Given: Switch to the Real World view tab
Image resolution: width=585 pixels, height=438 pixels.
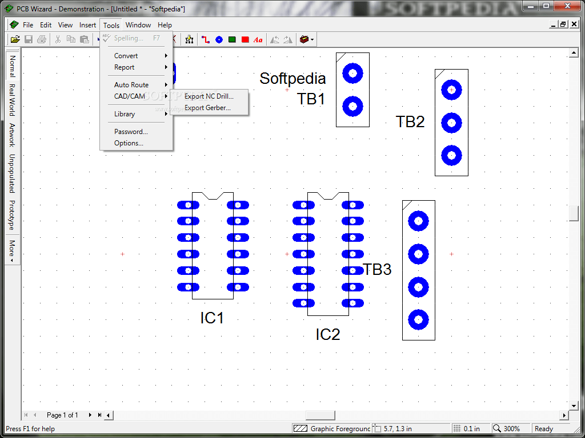Looking at the screenshot, I should (12, 100).
